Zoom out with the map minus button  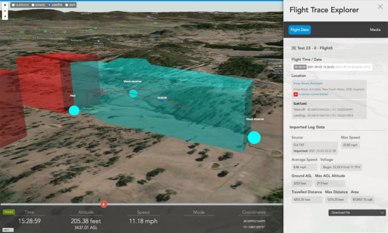coord(5,11)
